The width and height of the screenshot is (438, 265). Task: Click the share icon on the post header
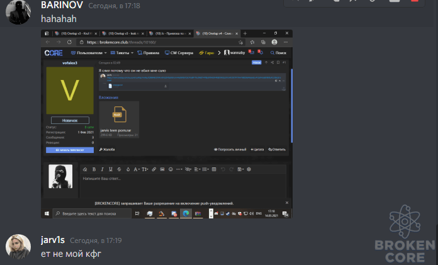point(272,62)
